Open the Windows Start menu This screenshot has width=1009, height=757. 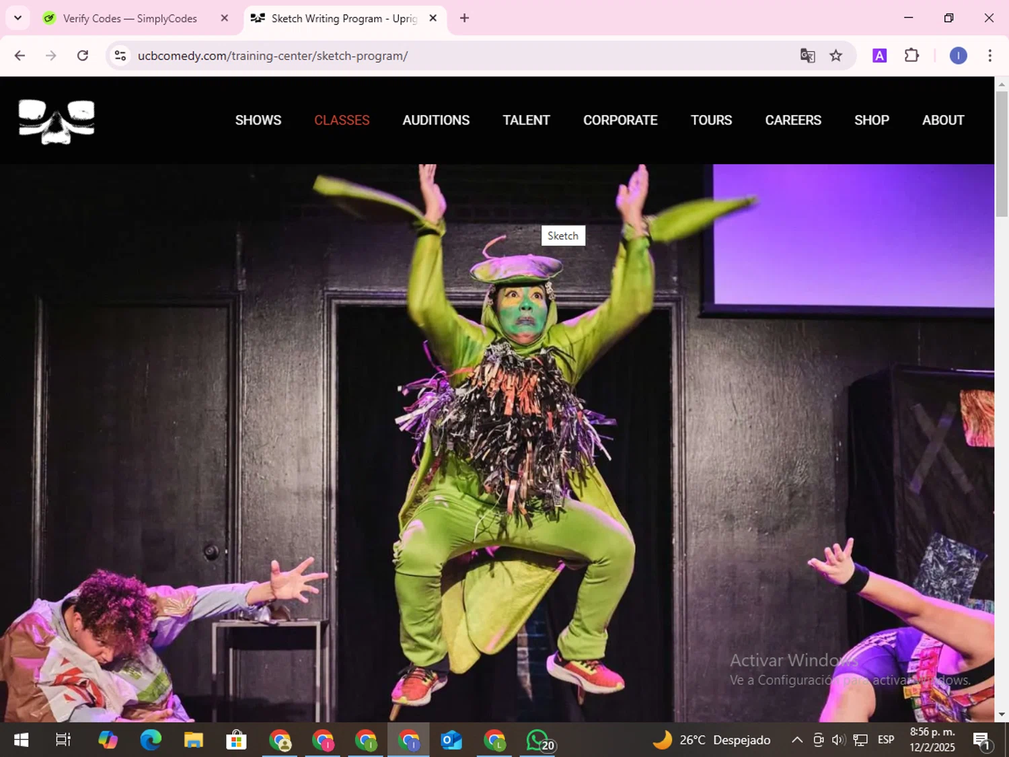tap(21, 740)
